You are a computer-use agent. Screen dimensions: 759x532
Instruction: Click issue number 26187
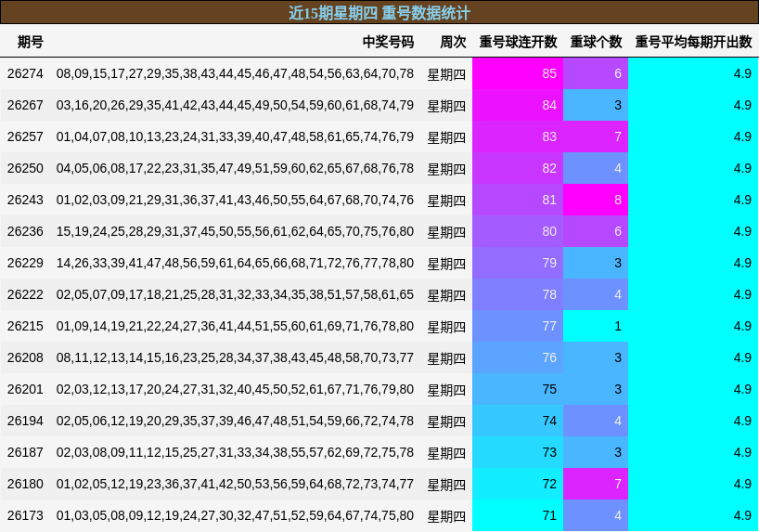click(x=25, y=452)
